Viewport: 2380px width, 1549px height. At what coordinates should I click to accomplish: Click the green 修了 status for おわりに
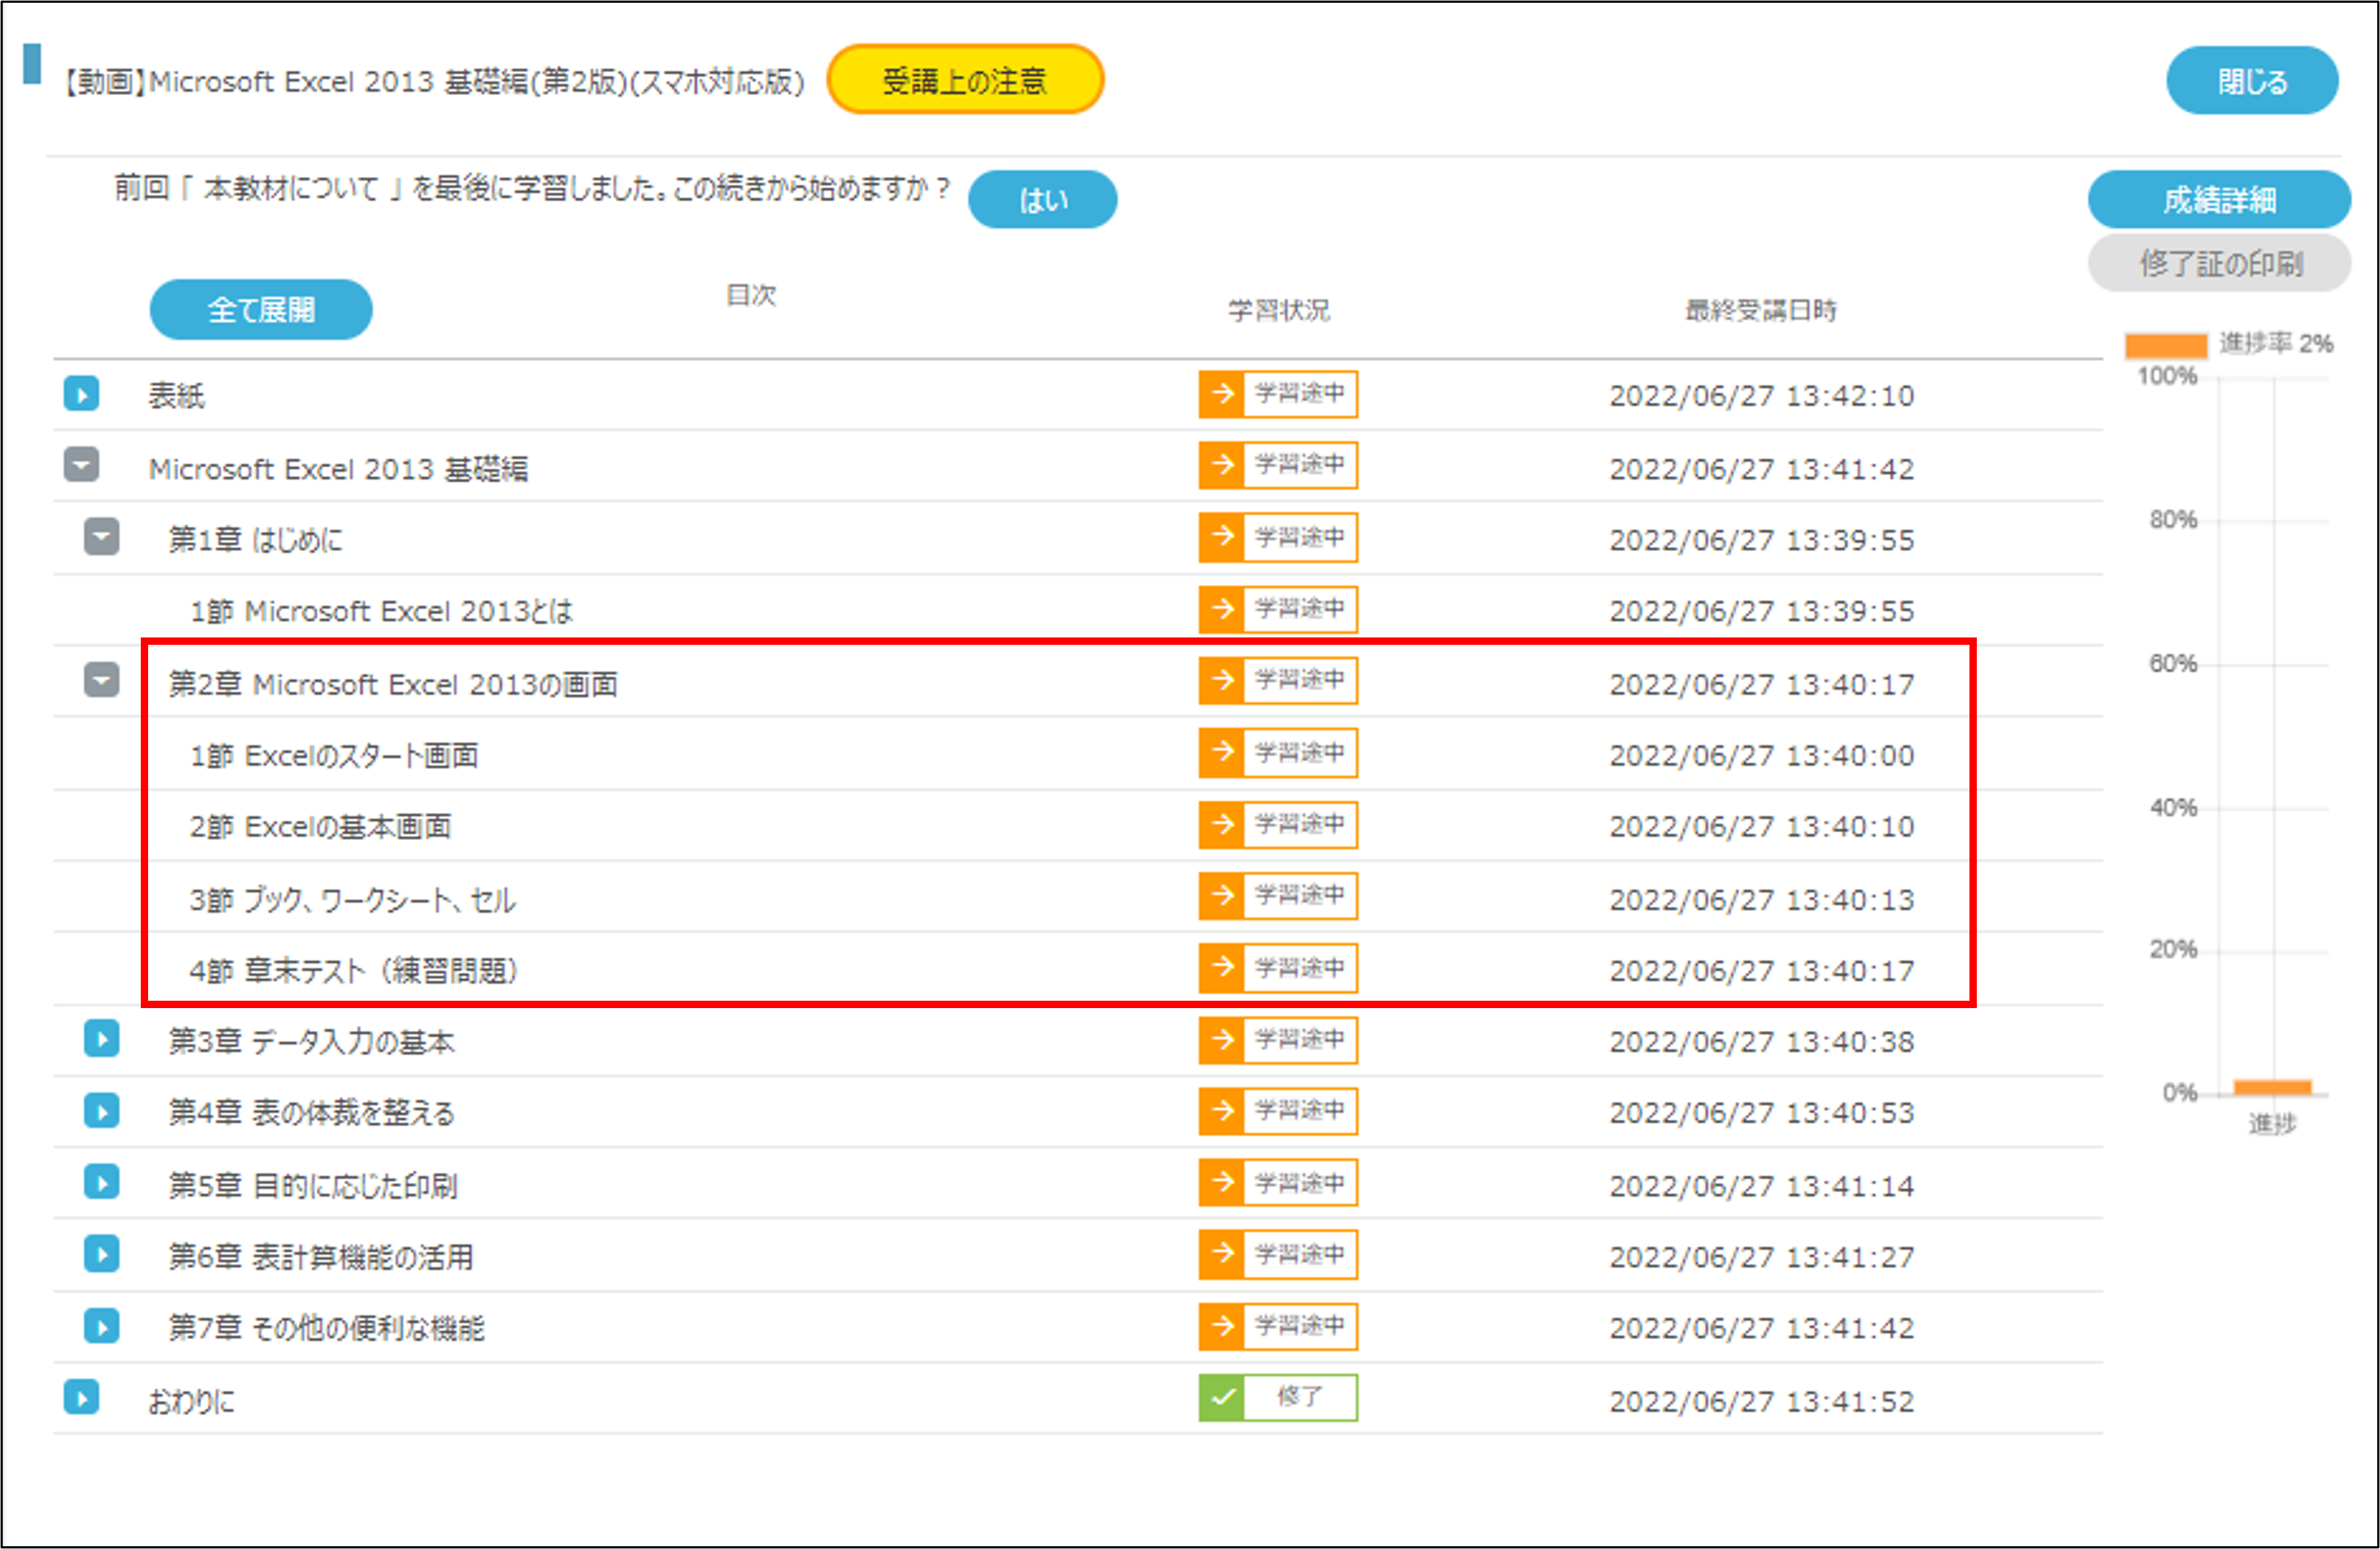click(1278, 1398)
